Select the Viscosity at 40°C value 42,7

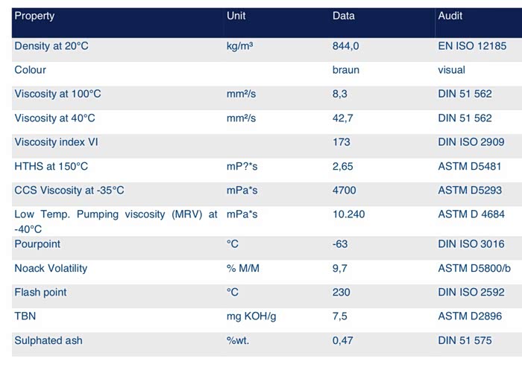click(x=343, y=118)
